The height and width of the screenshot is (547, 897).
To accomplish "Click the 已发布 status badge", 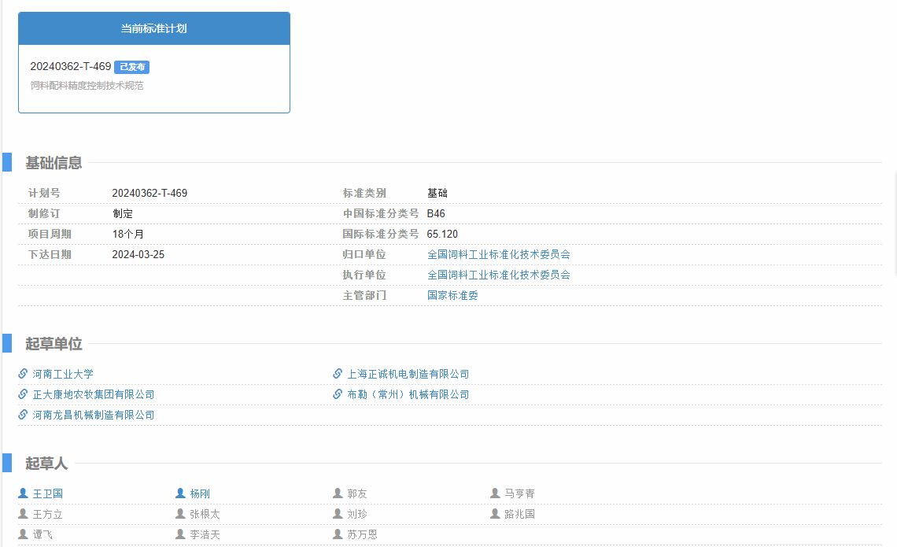I will 131,67.
